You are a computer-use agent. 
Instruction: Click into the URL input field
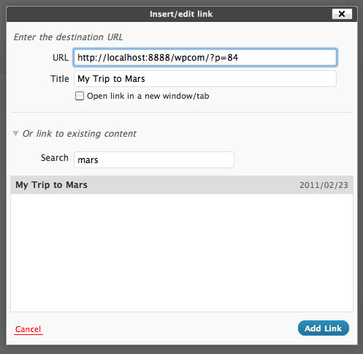pos(205,58)
